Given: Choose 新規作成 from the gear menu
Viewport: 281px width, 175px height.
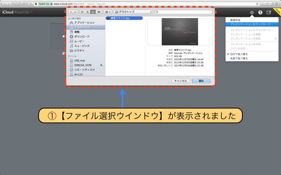Looking at the screenshot, I should [x=252, y=20].
